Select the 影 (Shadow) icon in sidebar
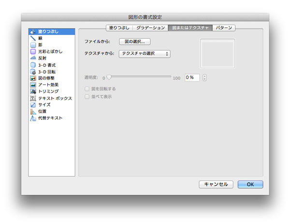The height and width of the screenshot is (224, 290). [x=33, y=45]
